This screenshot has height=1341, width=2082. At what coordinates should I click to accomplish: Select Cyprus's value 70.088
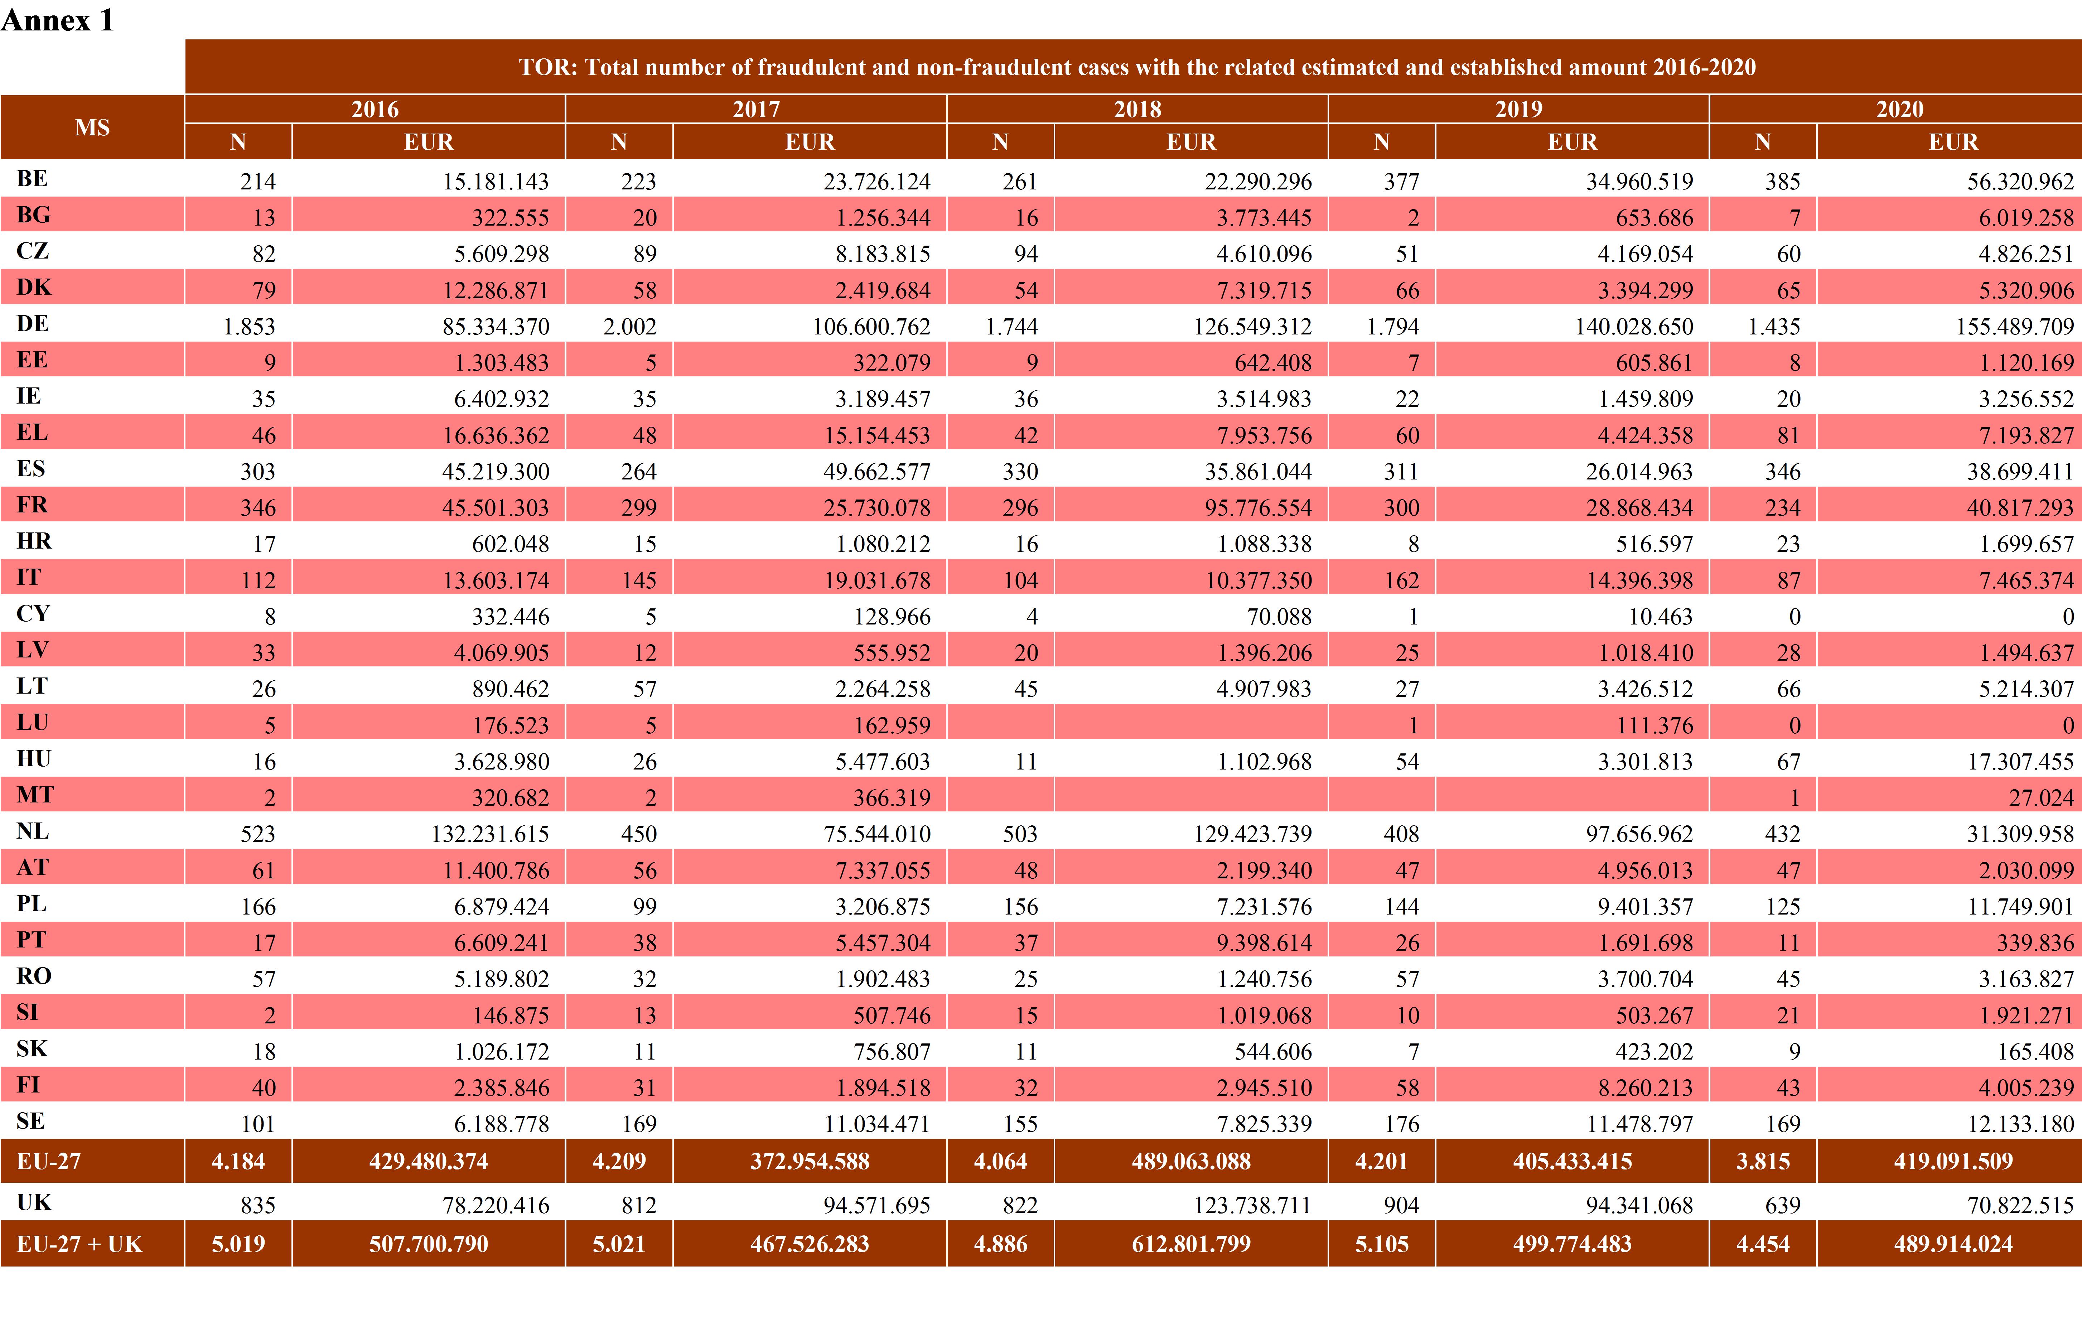[x=1279, y=617]
